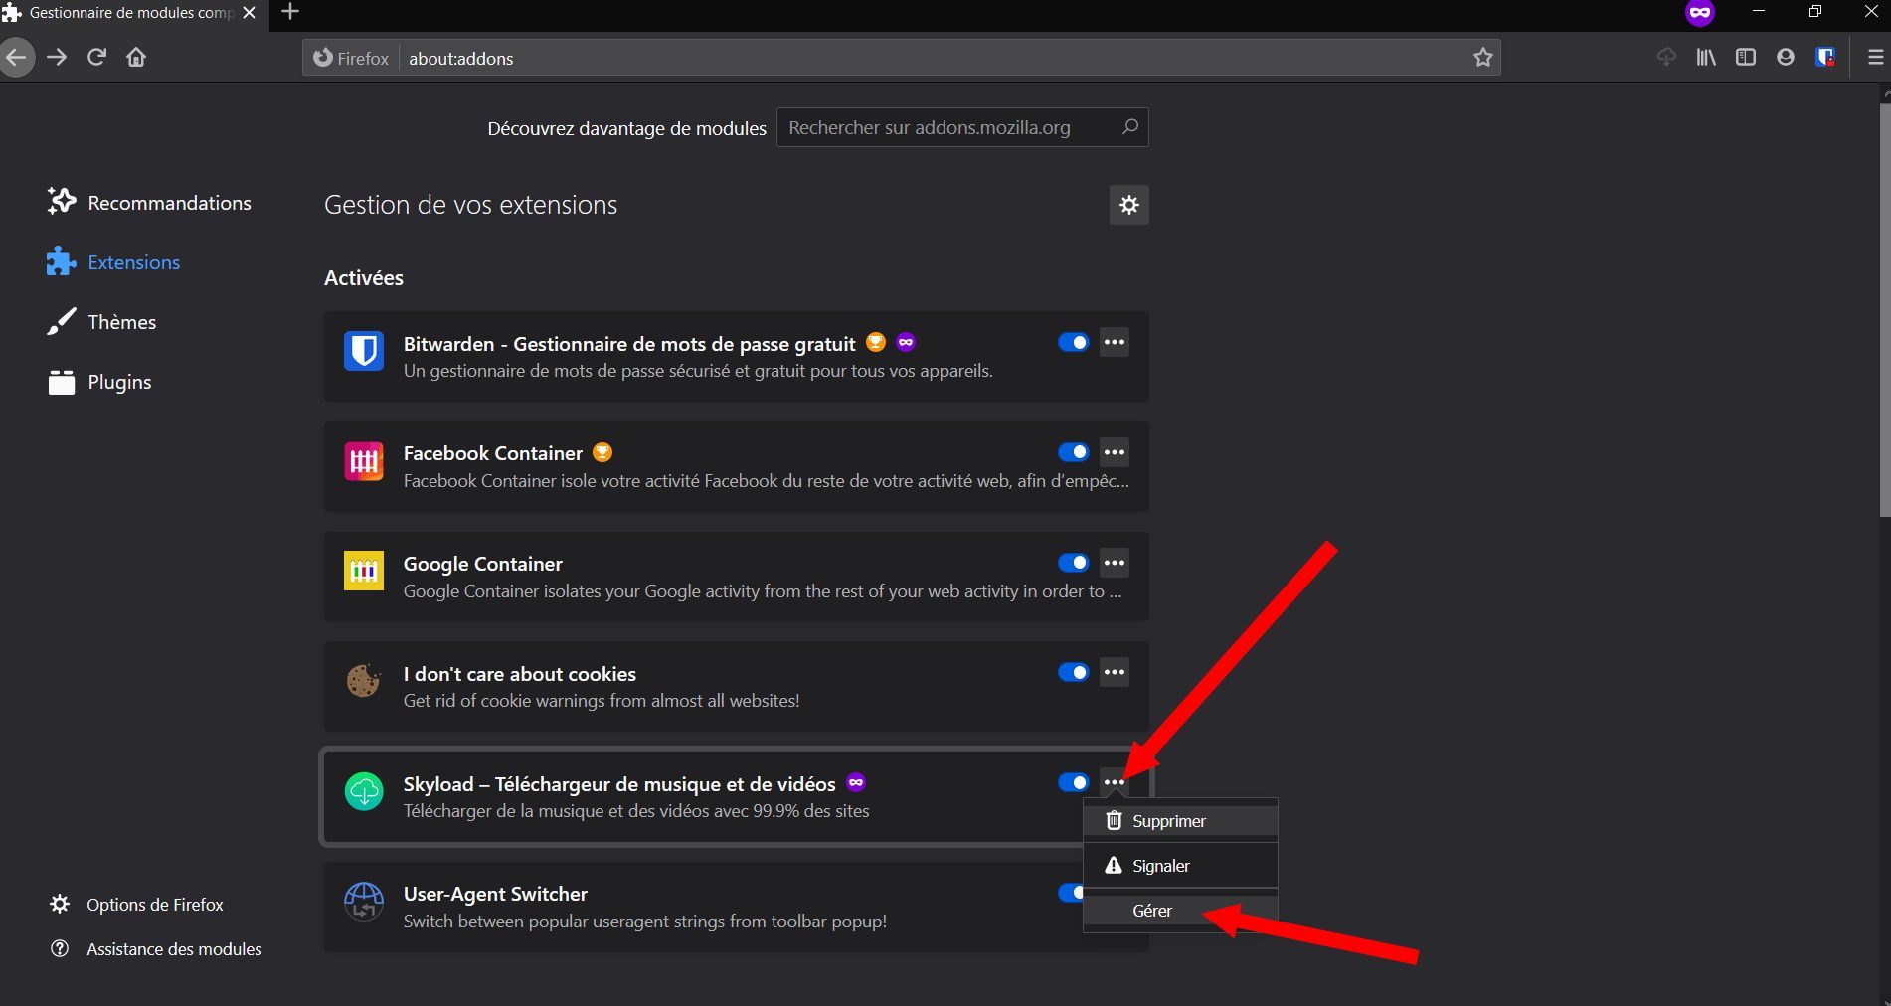
Task: Open a new tab with plus button
Action: tap(290, 12)
